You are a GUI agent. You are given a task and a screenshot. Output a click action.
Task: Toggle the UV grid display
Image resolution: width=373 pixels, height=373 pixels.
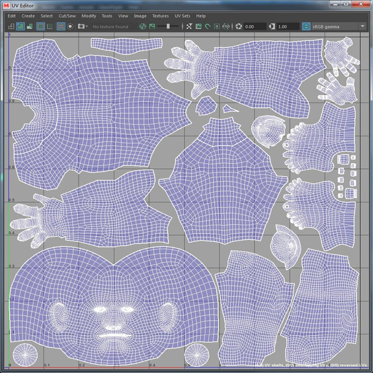[x=61, y=26]
